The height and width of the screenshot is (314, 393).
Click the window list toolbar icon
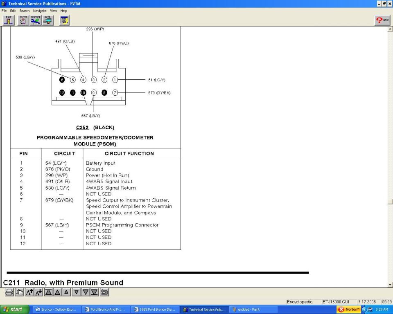tap(64, 20)
